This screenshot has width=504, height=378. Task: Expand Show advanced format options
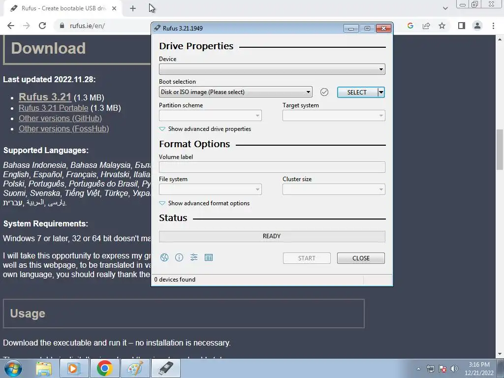tap(204, 203)
